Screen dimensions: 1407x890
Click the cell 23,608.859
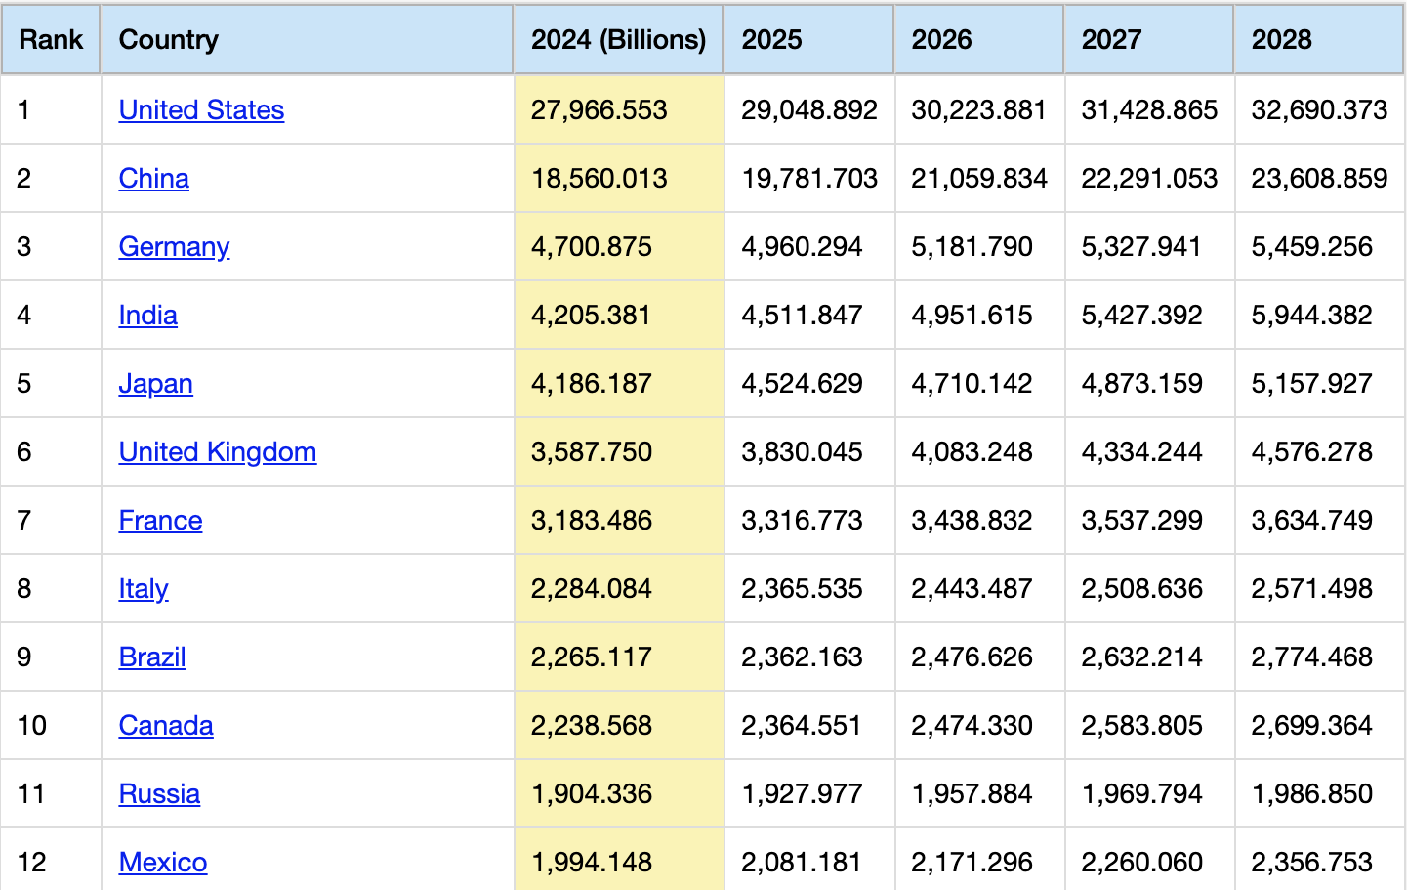coord(1319,179)
